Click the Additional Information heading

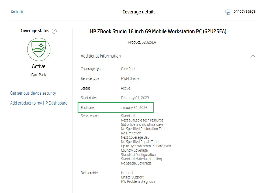pos(101,56)
